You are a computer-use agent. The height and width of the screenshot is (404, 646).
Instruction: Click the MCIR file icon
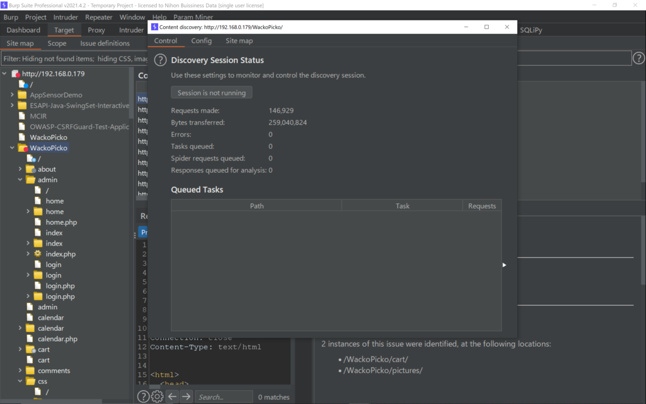coord(22,116)
